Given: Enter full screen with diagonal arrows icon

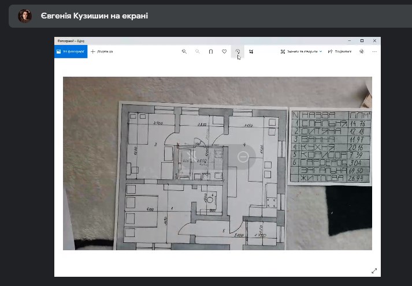Looking at the screenshot, I should (374, 271).
